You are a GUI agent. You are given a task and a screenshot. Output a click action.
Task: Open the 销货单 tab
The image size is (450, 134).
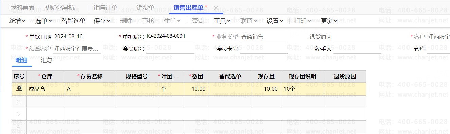click(145, 7)
